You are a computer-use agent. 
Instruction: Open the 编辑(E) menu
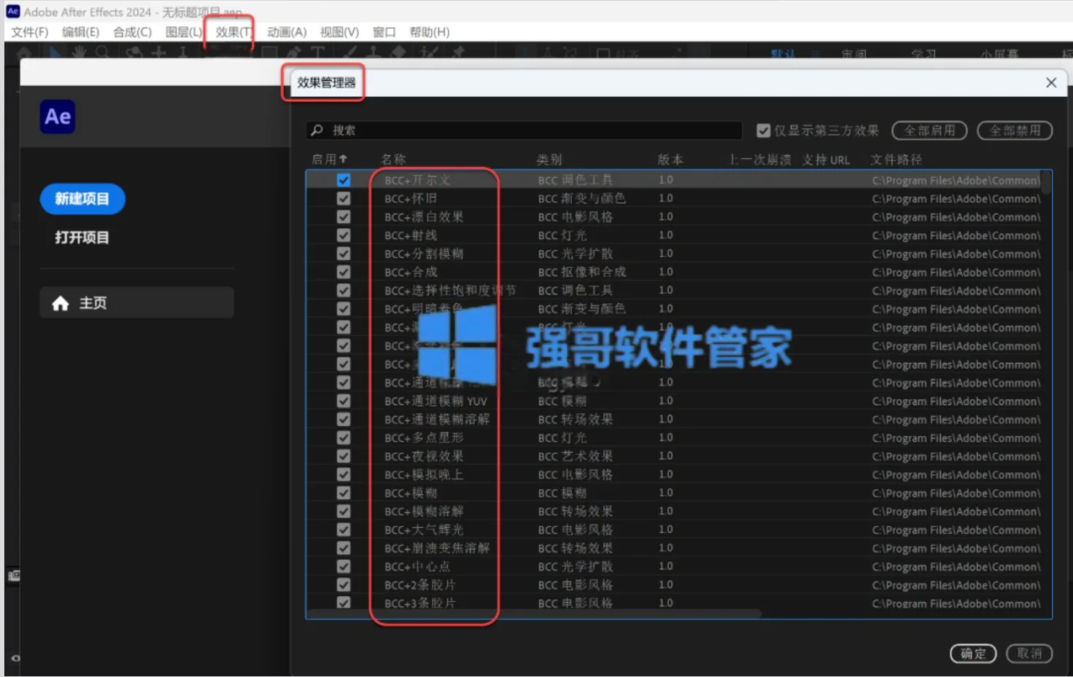(80, 32)
